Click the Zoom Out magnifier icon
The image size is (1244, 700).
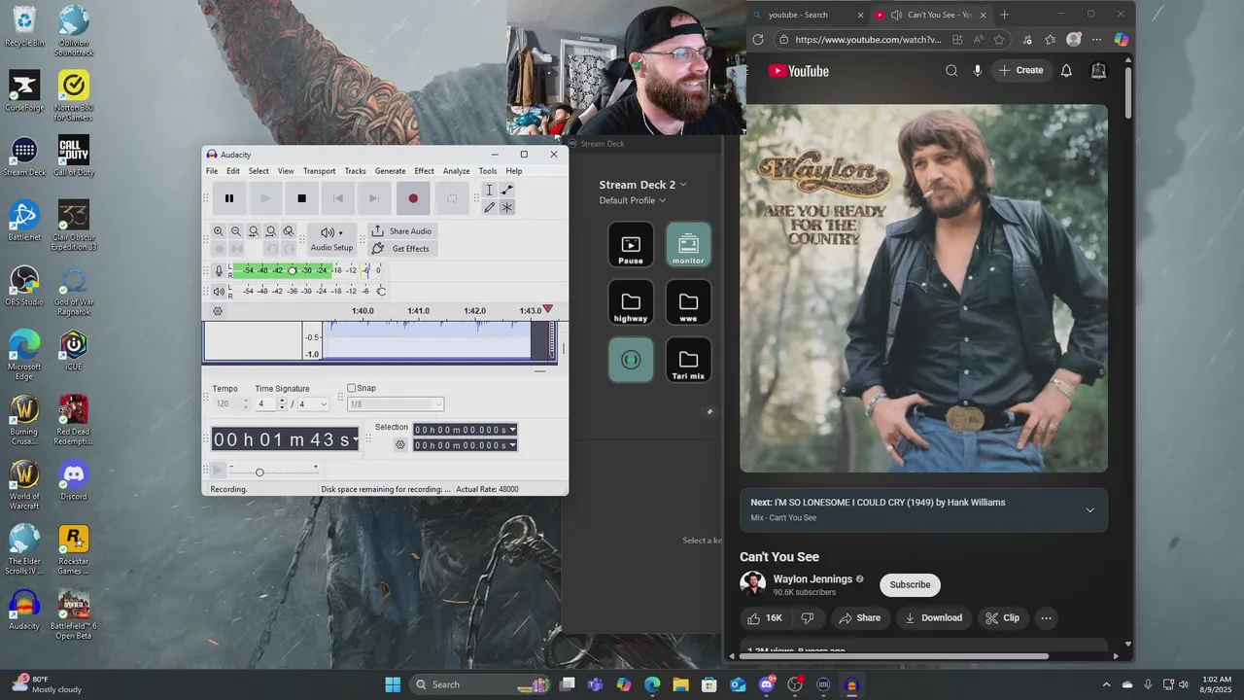pyautogui.click(x=236, y=231)
